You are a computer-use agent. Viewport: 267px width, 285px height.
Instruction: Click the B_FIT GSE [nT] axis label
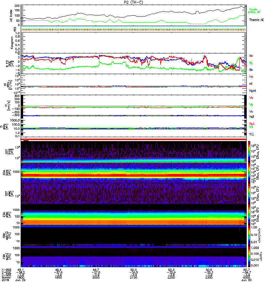coord(10,64)
